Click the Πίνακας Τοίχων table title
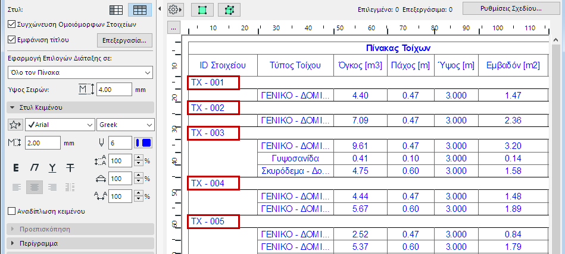The width and height of the screenshot is (565, 254). [x=399, y=48]
